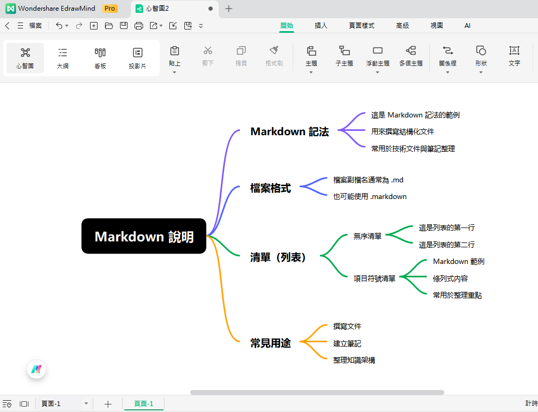538x412 pixels.
Task: Switch to 大綱 outline view
Action: (62, 58)
